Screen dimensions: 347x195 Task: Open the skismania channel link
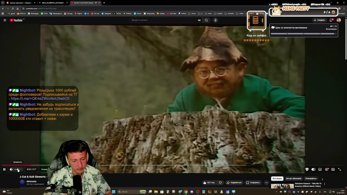click(x=31, y=181)
